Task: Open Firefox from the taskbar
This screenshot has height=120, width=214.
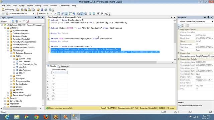Action: [46, 117]
